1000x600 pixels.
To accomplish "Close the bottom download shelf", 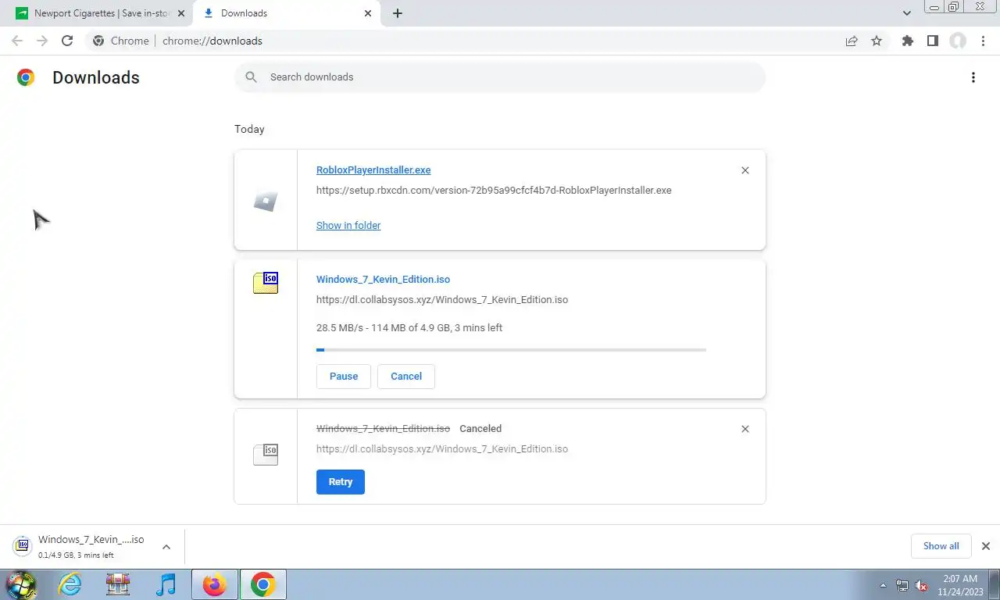I will (985, 546).
